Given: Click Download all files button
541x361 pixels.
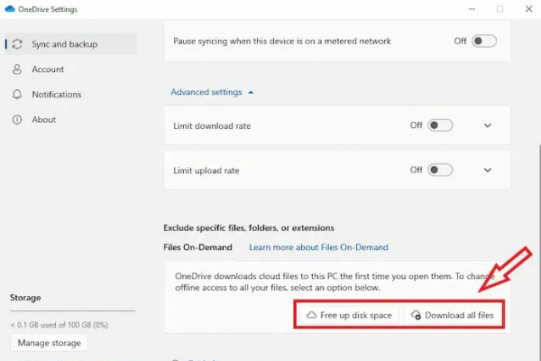Looking at the screenshot, I should [453, 315].
